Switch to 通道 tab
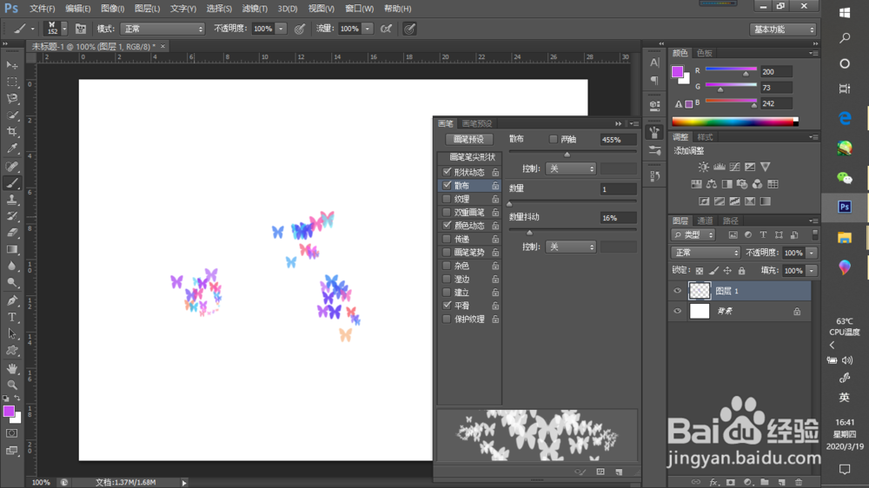Viewport: 869px width, 488px height. click(x=705, y=221)
